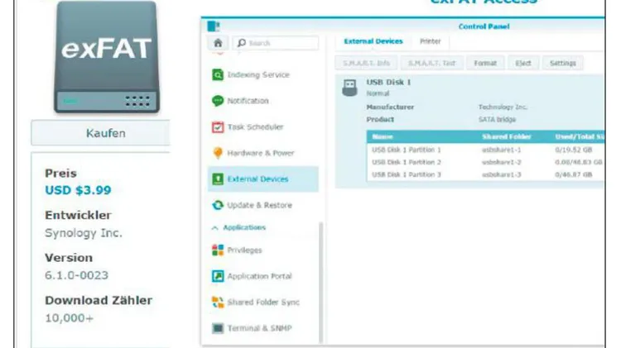Click the Indexing Service icon
This screenshot has width=621, height=348.
(x=218, y=74)
